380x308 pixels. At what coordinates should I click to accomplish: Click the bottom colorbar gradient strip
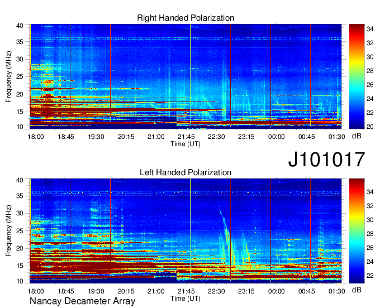click(x=357, y=231)
